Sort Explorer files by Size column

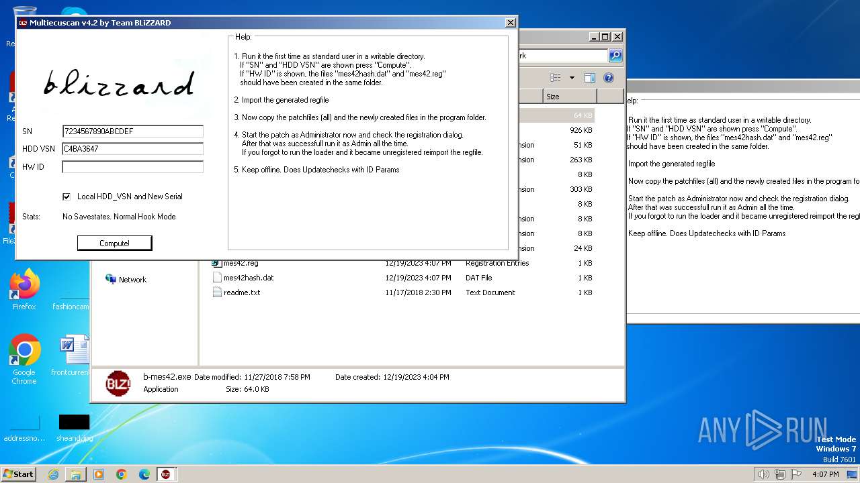(570, 97)
